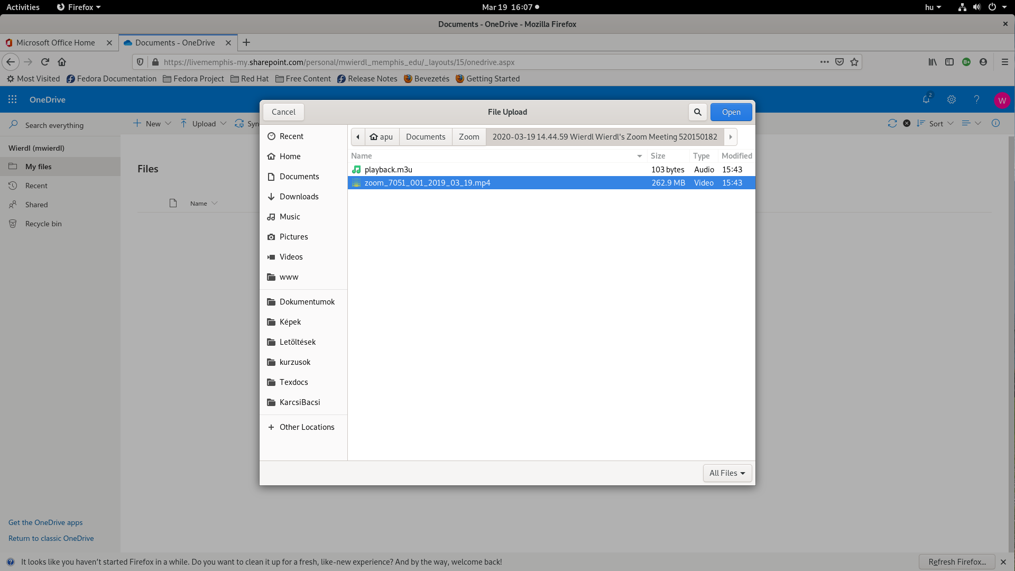The height and width of the screenshot is (571, 1015).
Task: Click the path bar back arrow
Action: click(358, 137)
